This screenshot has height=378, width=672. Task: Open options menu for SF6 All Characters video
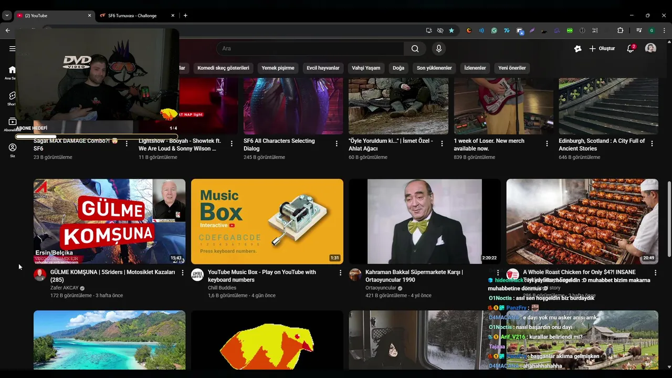click(x=337, y=143)
